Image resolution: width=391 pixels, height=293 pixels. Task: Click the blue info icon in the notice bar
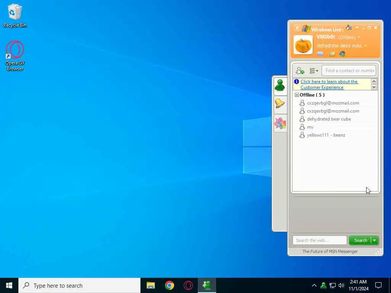[296, 82]
